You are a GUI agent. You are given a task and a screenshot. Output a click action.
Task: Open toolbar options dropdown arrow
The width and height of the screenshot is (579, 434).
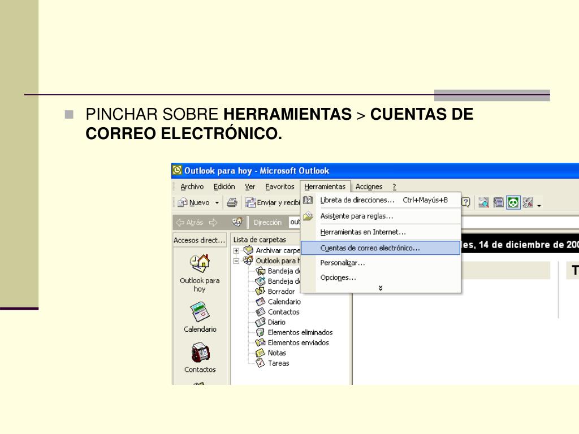pos(539,206)
